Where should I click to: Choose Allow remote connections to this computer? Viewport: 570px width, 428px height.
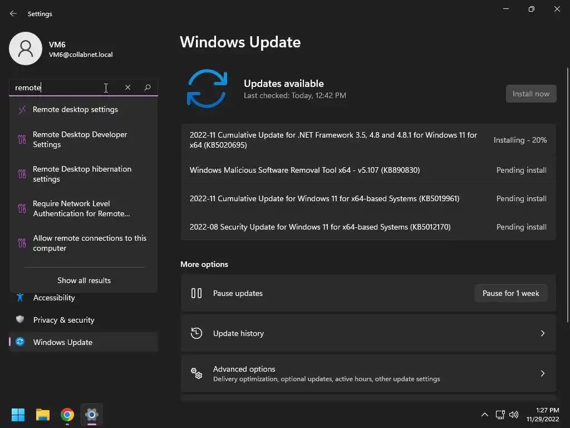coord(83,243)
